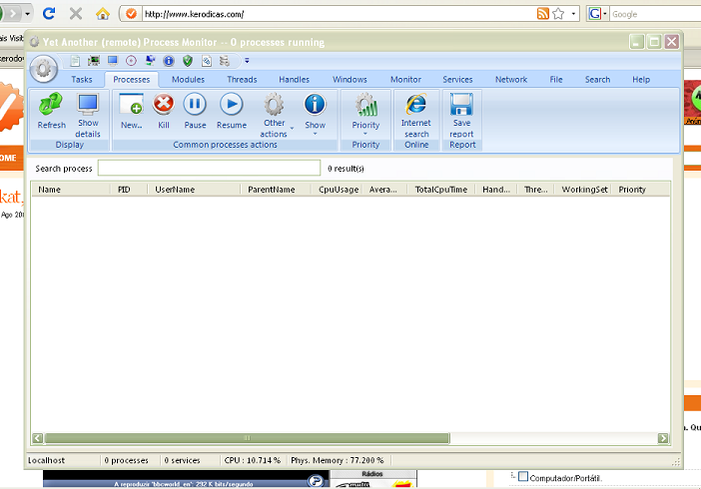
Task: Click '0 services' status bar entry
Action: [182, 460]
